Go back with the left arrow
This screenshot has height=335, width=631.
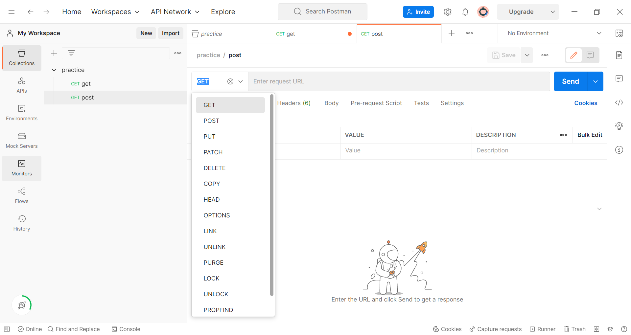pos(31,12)
